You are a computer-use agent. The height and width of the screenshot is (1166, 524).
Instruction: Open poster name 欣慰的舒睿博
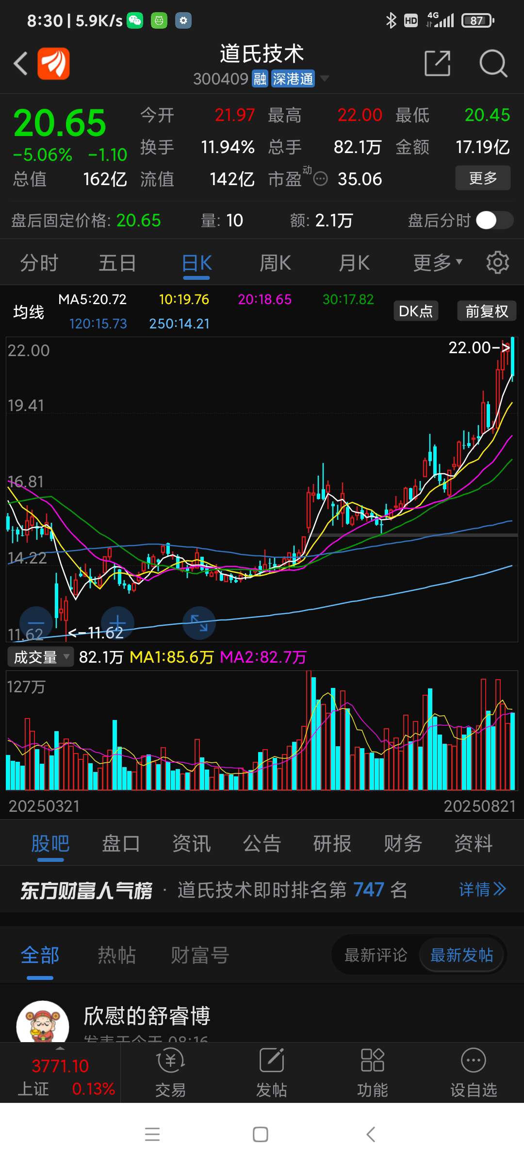147,1016
